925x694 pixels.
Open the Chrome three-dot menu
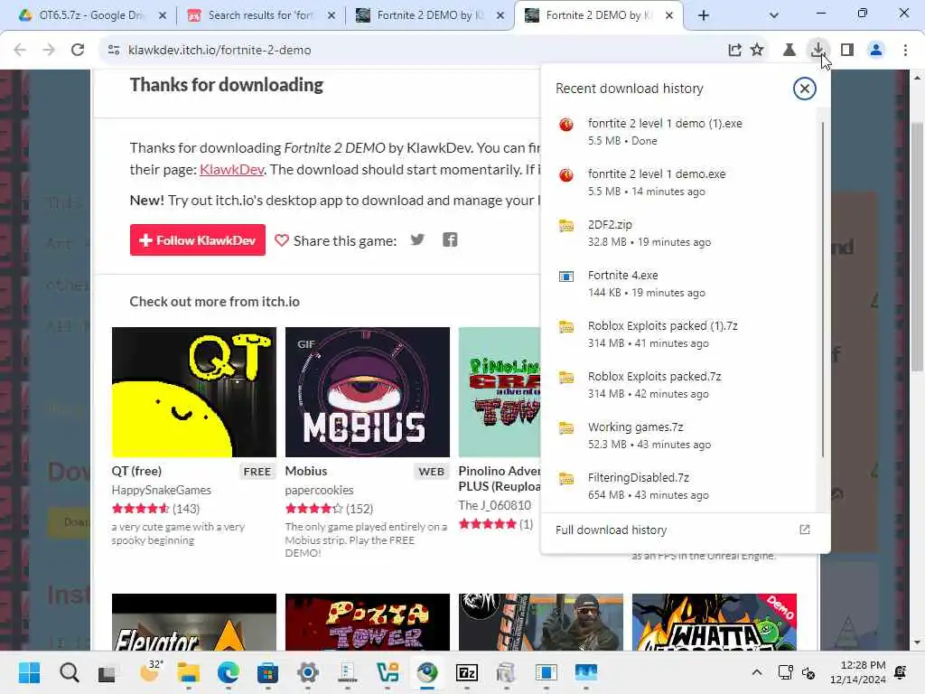click(905, 51)
